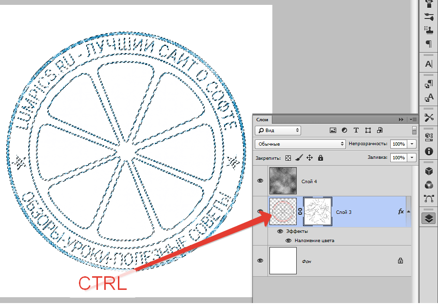Lock image pixels brush button

[299, 158]
